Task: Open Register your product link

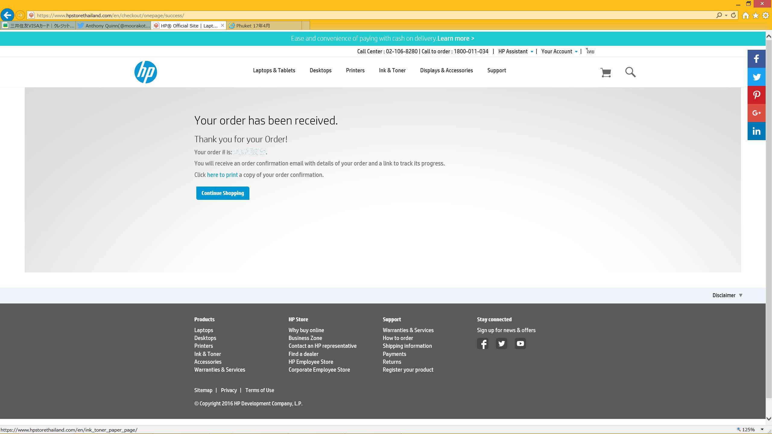Action: (408, 370)
